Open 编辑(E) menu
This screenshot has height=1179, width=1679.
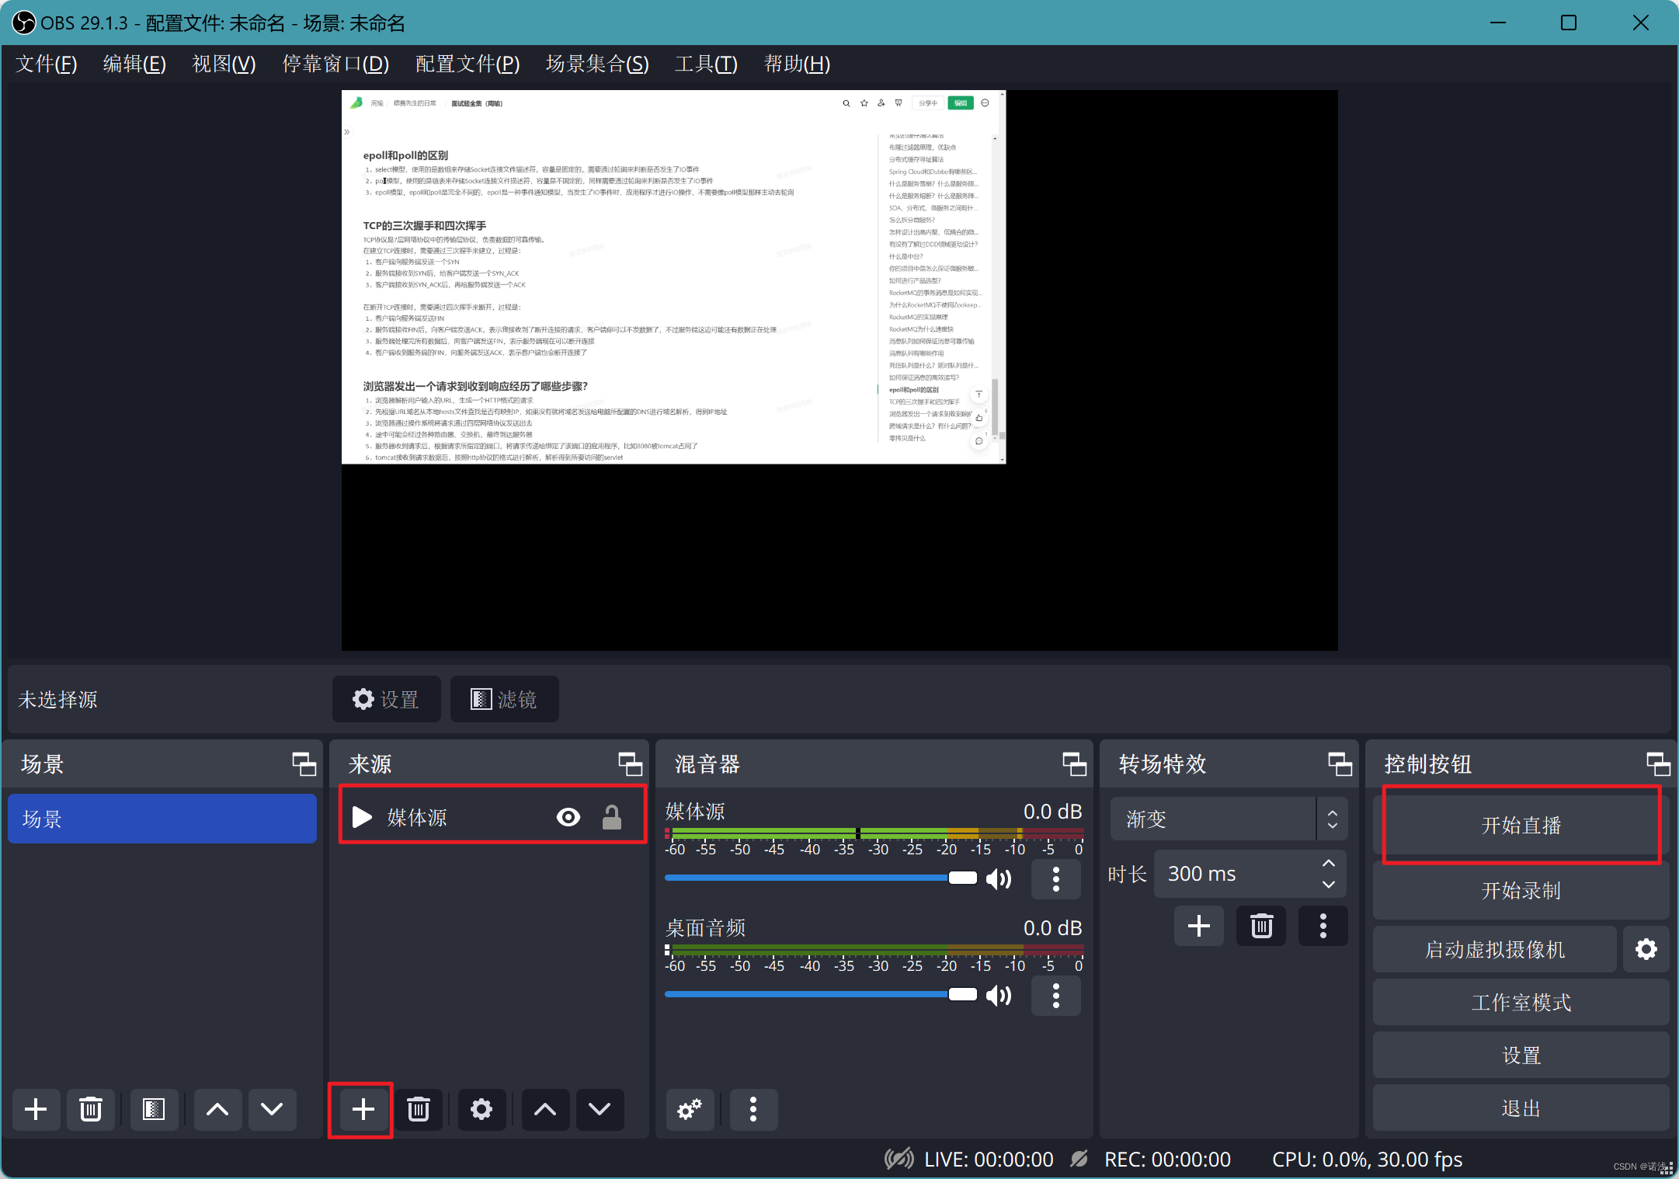pyautogui.click(x=134, y=64)
